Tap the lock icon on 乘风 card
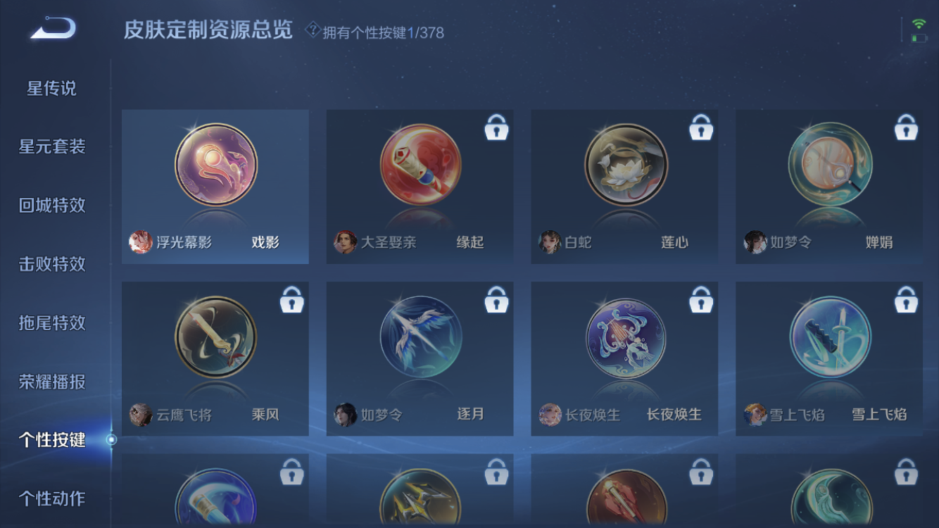939x528 pixels. [291, 299]
